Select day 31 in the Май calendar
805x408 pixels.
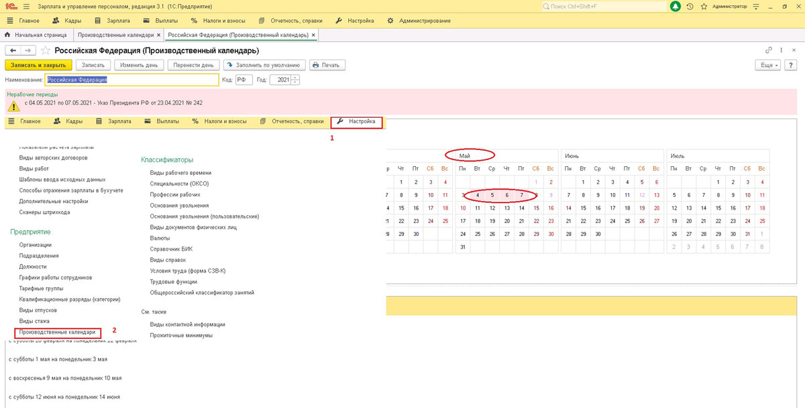pyautogui.click(x=463, y=247)
